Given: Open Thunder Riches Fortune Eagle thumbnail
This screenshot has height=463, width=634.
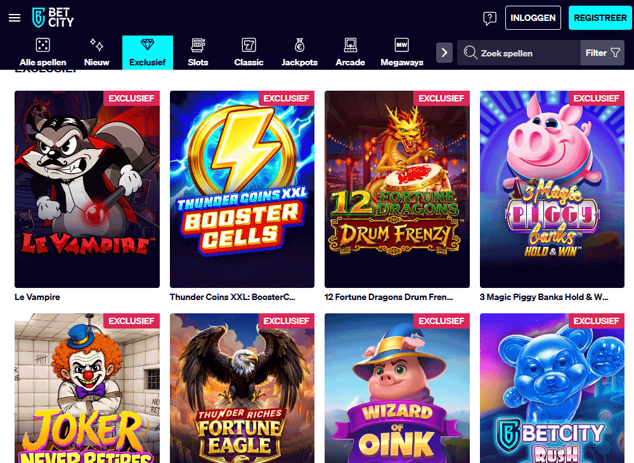Looking at the screenshot, I should click(242, 388).
